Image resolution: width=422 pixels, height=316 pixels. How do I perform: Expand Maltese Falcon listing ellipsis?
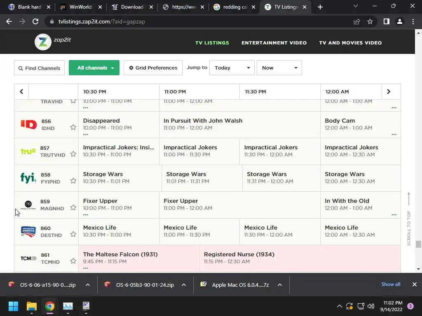coord(86,268)
